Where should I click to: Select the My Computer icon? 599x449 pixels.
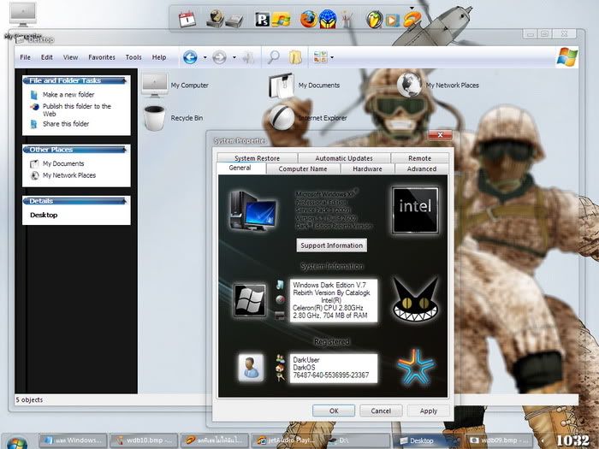[154, 86]
